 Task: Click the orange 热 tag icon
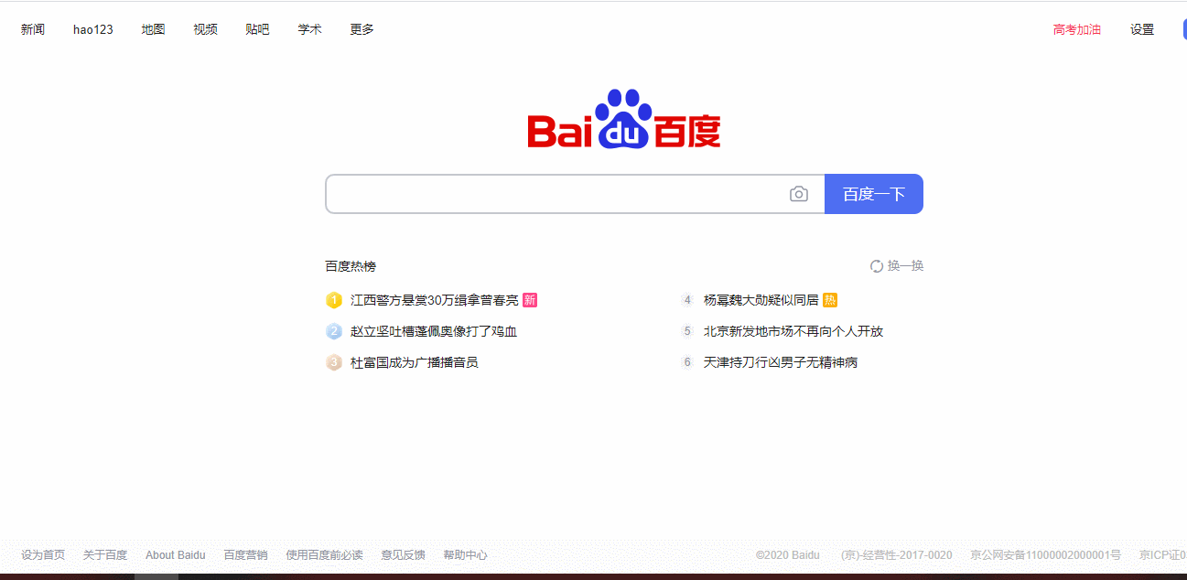point(830,300)
